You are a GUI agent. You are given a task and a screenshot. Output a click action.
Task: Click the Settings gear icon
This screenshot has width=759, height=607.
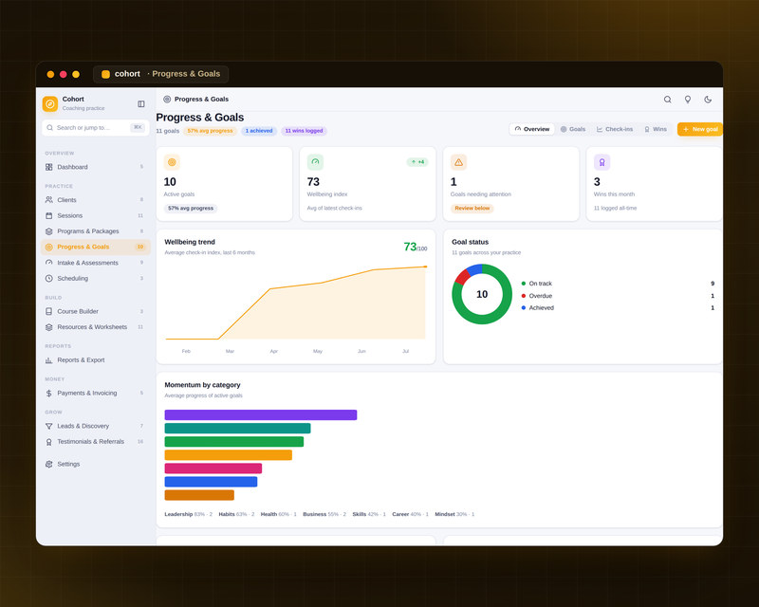click(x=49, y=464)
